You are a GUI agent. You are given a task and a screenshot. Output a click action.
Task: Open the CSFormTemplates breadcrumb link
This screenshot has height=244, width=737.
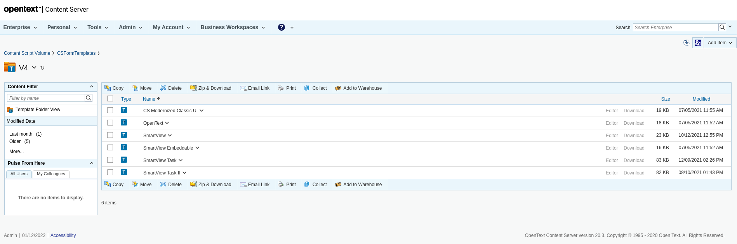(76, 53)
